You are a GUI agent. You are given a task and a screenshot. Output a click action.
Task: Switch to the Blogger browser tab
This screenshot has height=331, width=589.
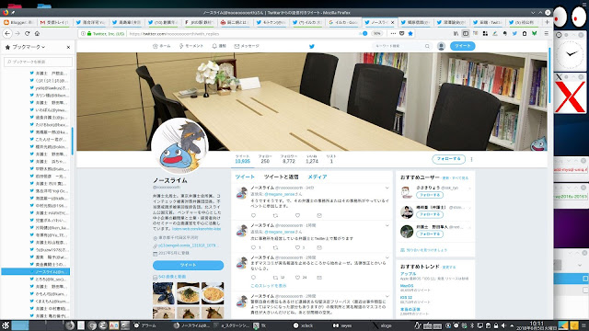point(19,22)
